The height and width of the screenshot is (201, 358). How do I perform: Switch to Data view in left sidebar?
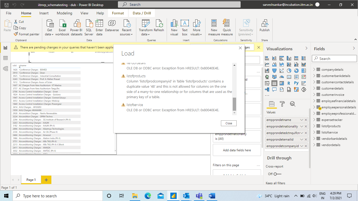pos(5,58)
